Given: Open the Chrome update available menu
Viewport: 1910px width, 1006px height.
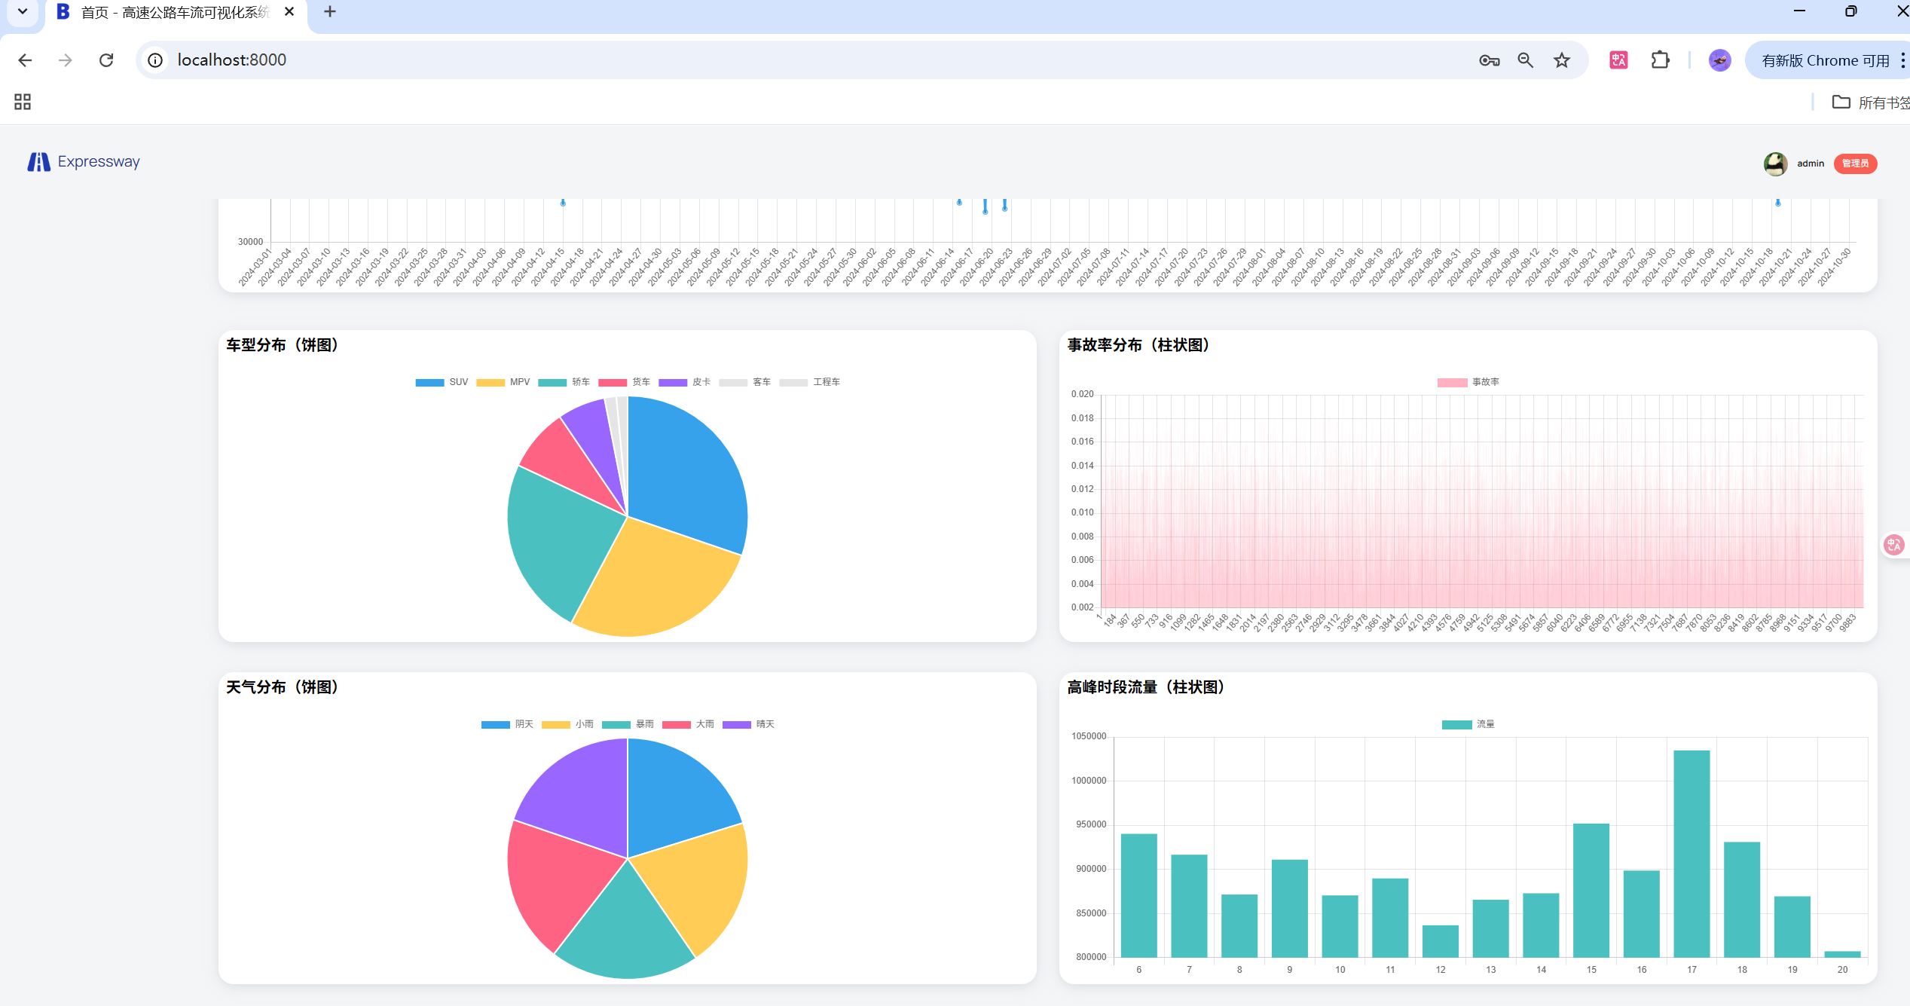Looking at the screenshot, I should (1826, 60).
